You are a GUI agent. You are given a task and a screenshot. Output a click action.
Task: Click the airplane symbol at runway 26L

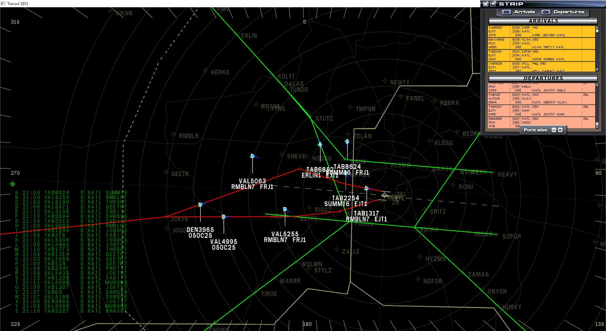click(x=385, y=195)
